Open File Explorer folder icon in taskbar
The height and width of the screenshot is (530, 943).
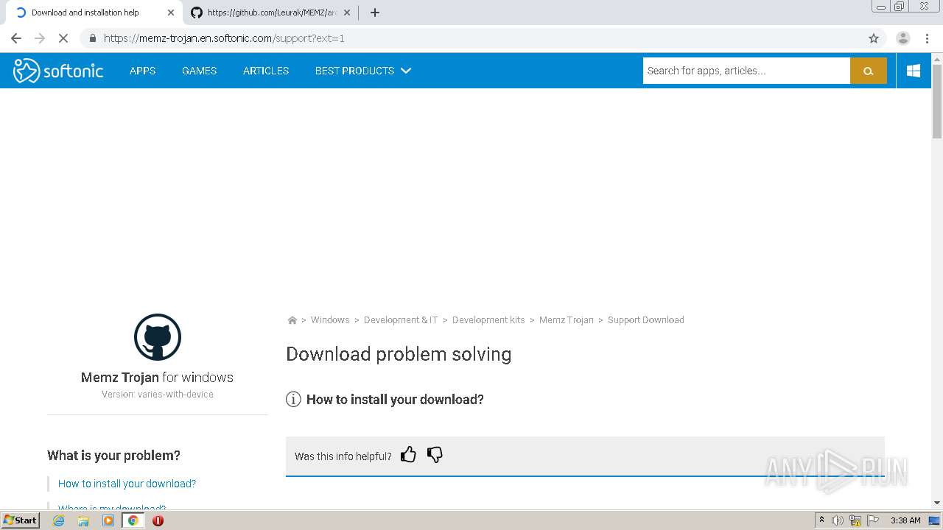pyautogui.click(x=83, y=520)
